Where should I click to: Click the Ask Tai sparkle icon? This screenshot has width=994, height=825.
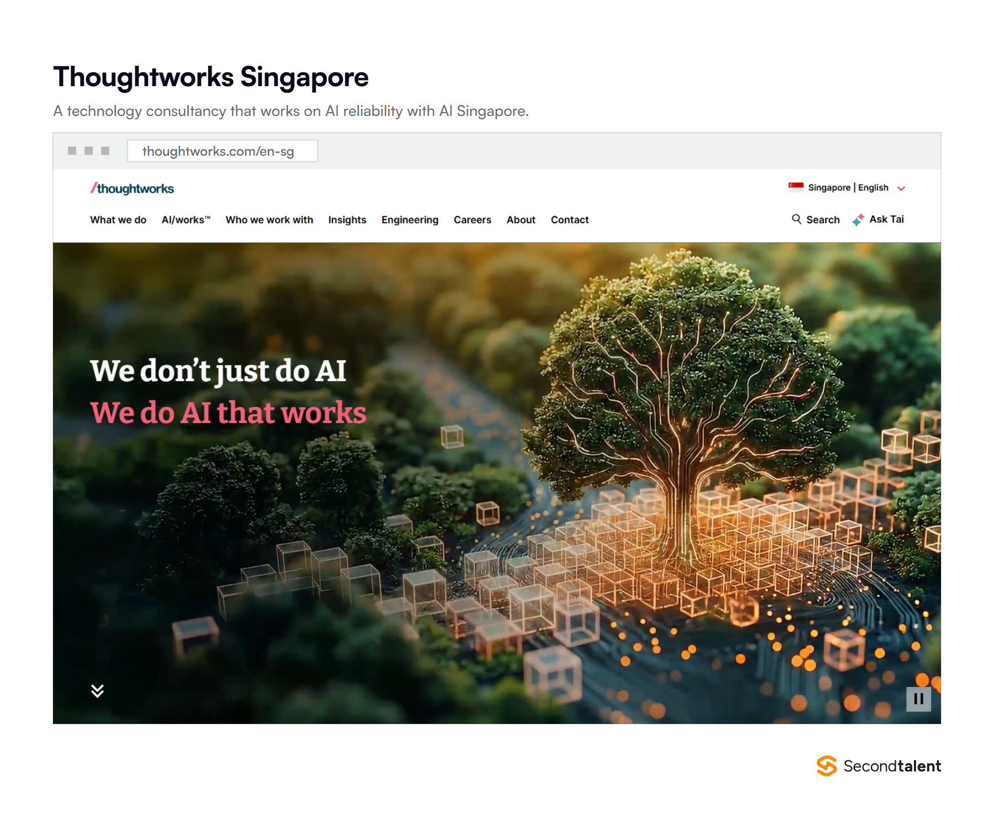point(858,220)
